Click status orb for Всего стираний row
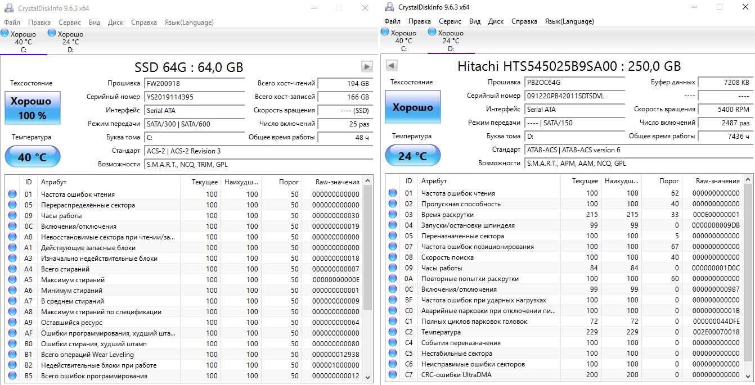This screenshot has height=385, width=755. tap(12, 269)
